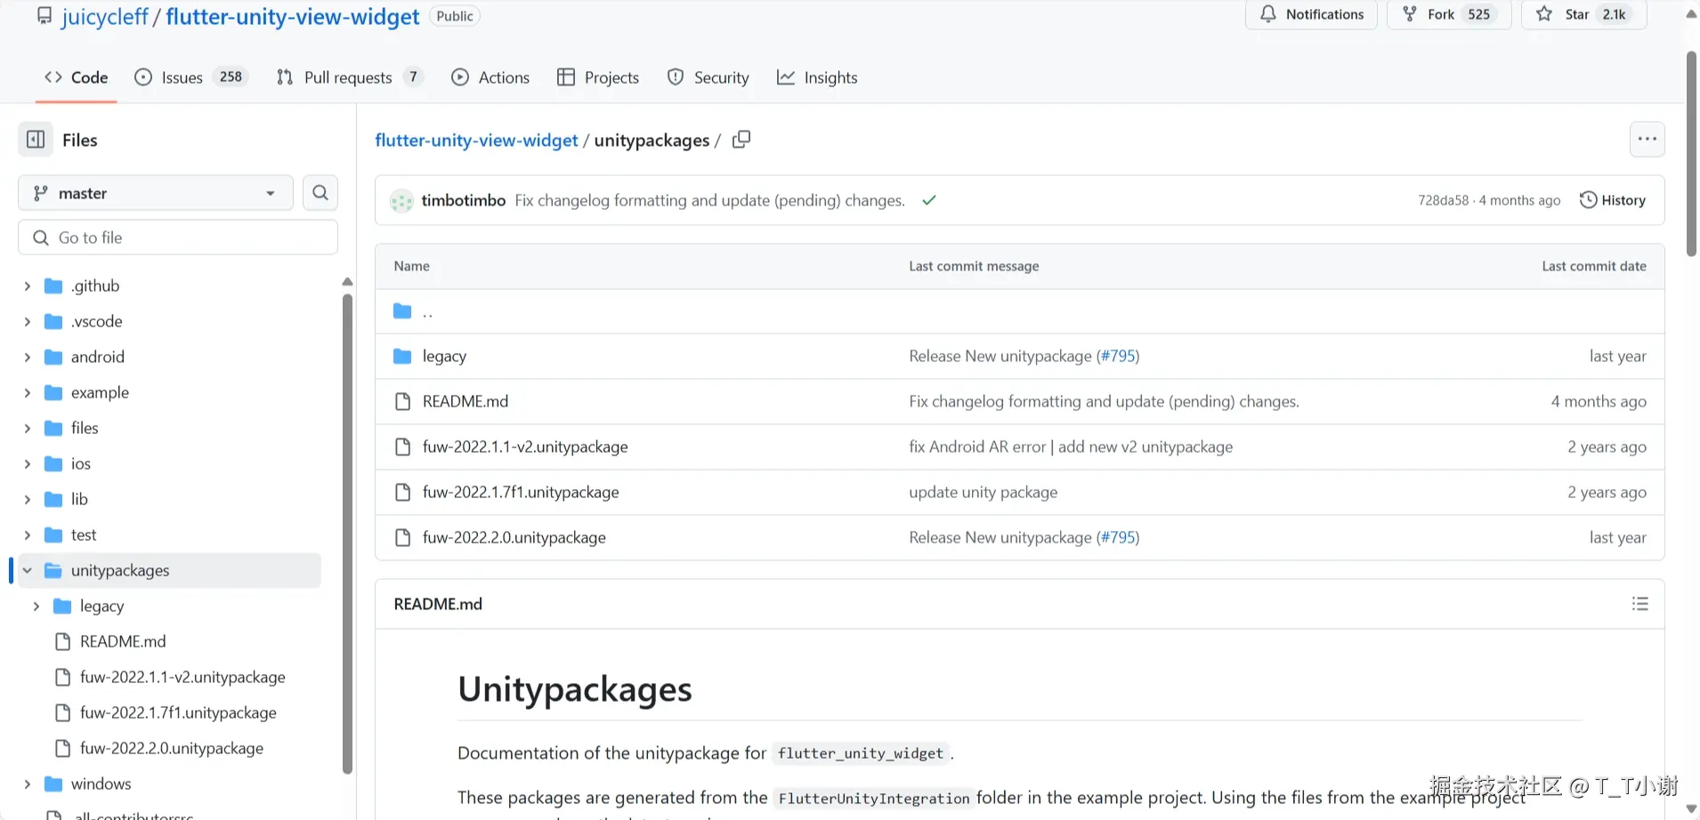The height and width of the screenshot is (820, 1700).
Task: Switch to the Issues tab
Action: click(182, 77)
